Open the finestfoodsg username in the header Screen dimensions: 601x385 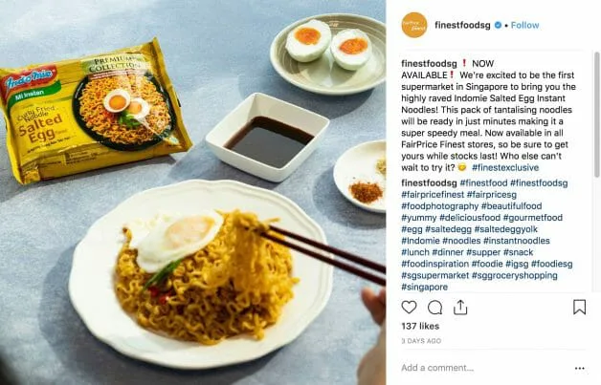point(462,25)
